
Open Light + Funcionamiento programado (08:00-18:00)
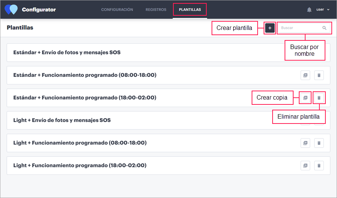(168, 143)
